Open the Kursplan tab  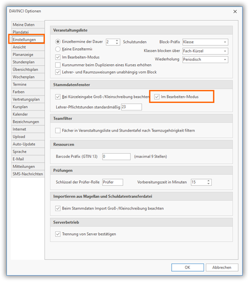28,107
